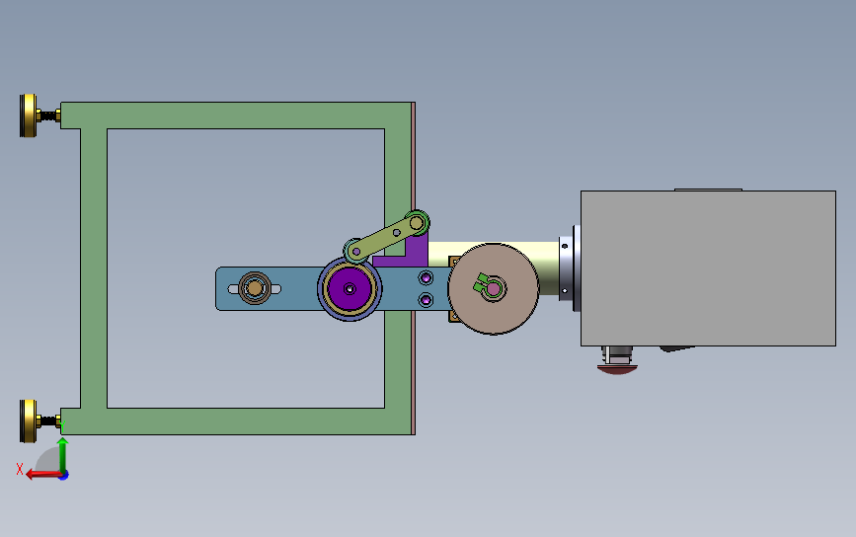Viewport: 856px width, 537px height.
Task: Select the bronze bushing in the slot
Action: pyautogui.click(x=255, y=288)
